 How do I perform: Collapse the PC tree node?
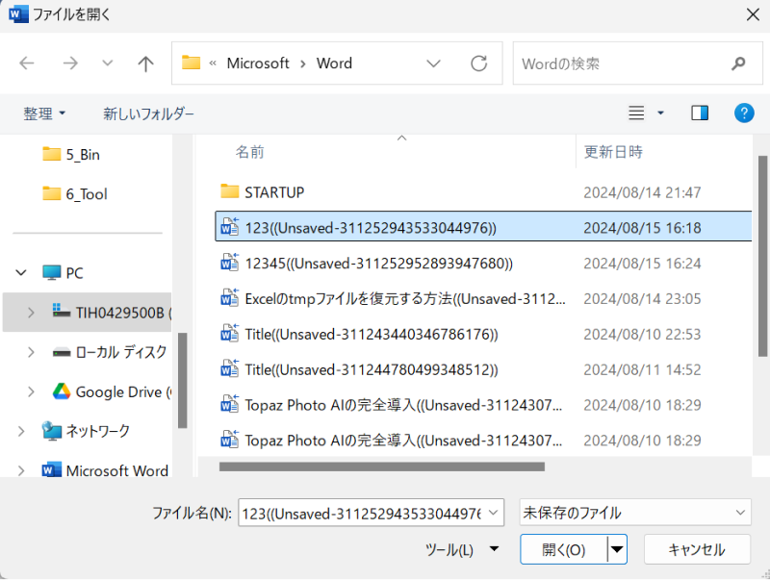point(21,272)
